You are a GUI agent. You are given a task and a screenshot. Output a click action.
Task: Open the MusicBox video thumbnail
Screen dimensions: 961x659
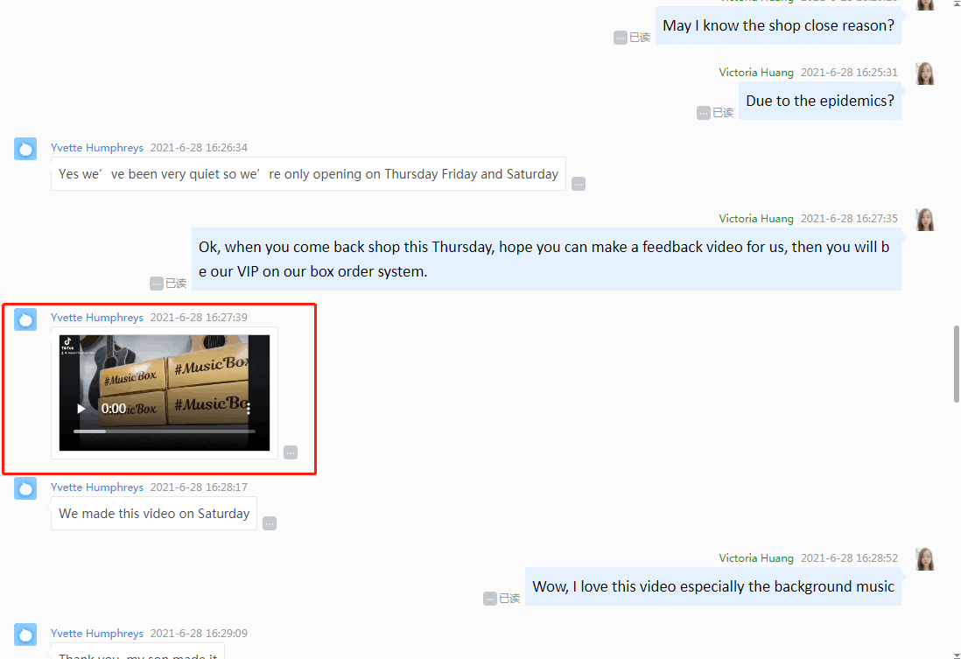[165, 392]
